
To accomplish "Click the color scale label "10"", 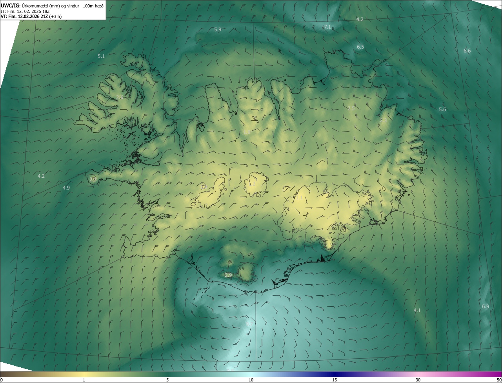I will coord(251,380).
